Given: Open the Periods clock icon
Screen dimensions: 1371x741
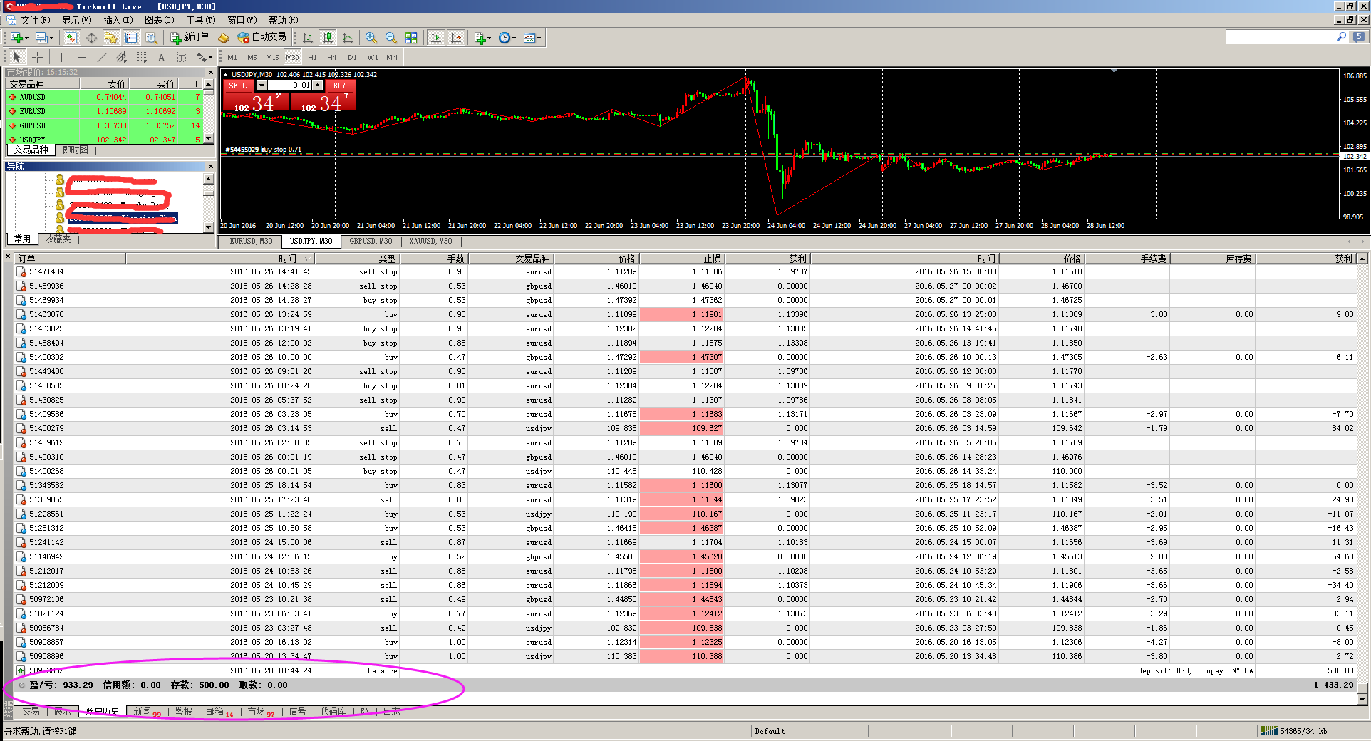Looking at the screenshot, I should click(x=504, y=38).
